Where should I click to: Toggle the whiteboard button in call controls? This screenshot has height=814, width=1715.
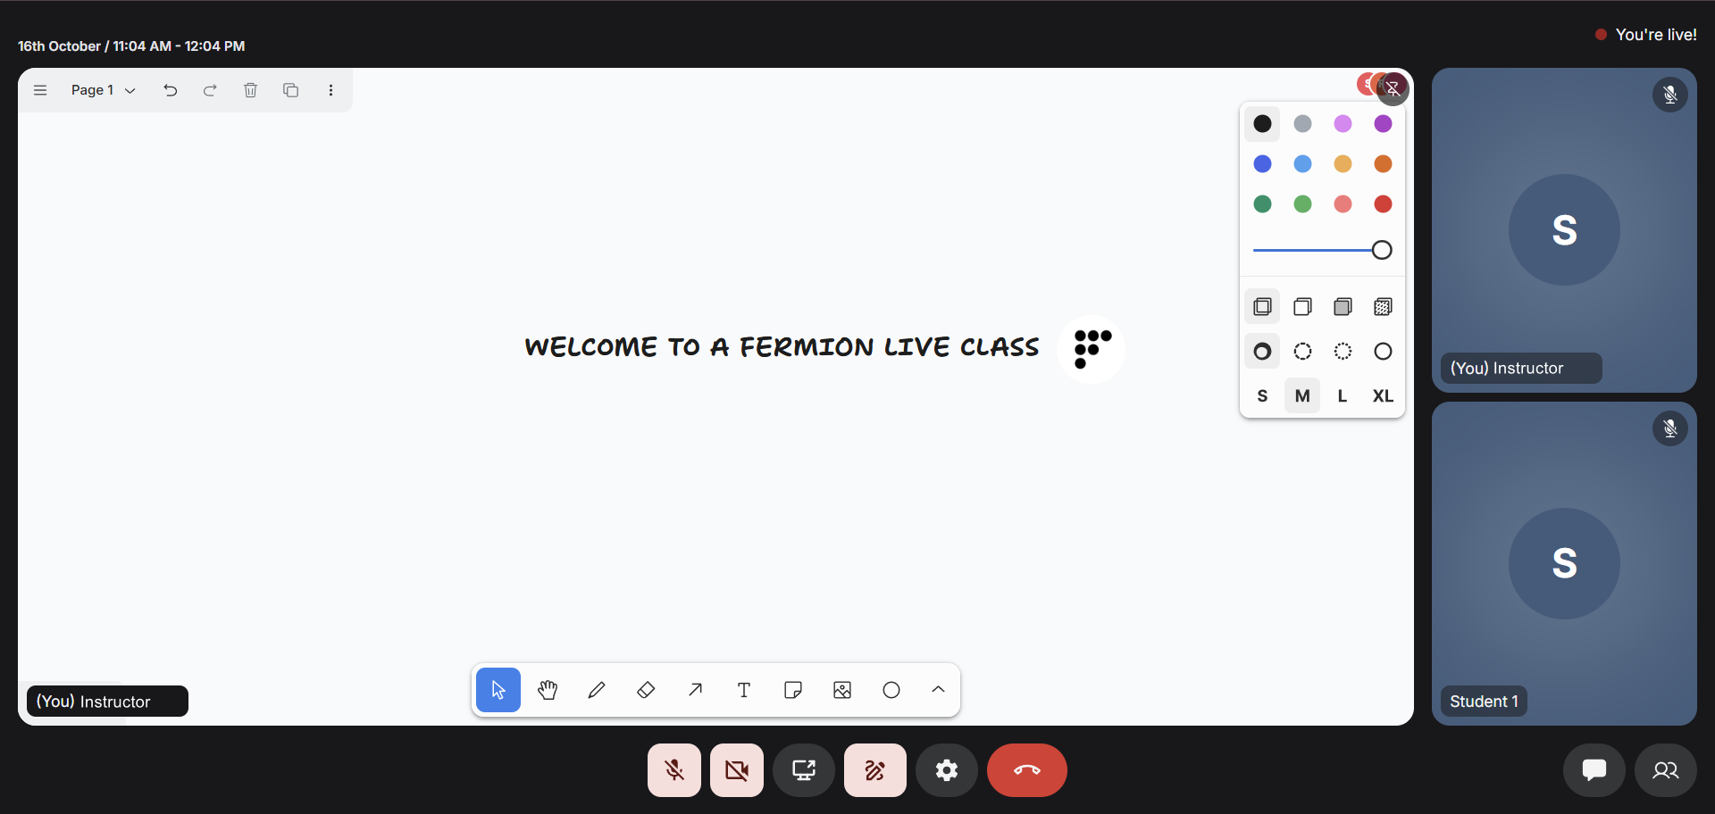tap(875, 770)
